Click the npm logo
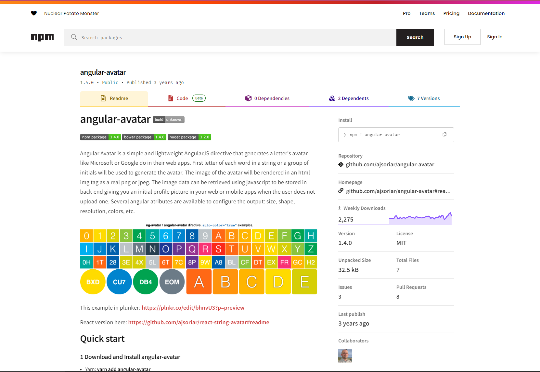This screenshot has width=540, height=372. tap(42, 37)
